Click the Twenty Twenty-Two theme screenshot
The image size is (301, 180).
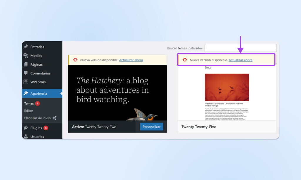118,93
